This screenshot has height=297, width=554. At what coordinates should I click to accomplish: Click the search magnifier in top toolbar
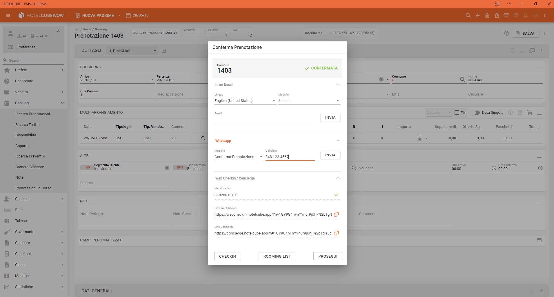[468, 15]
